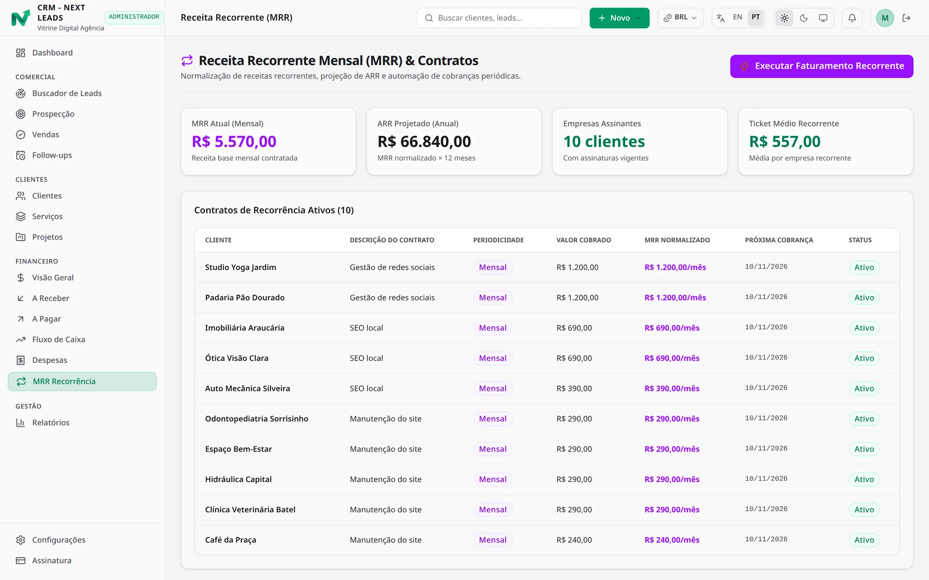Switch to dark theme moon toggle

(804, 18)
